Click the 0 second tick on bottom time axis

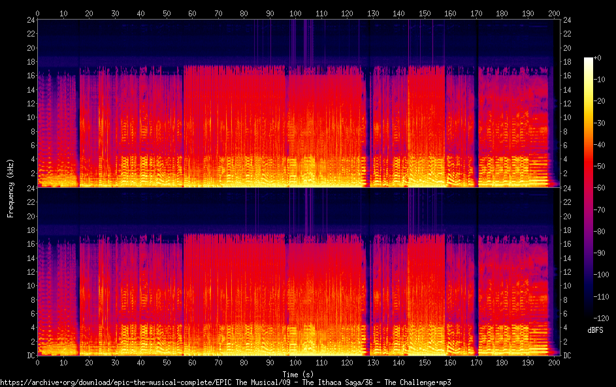[37, 362]
